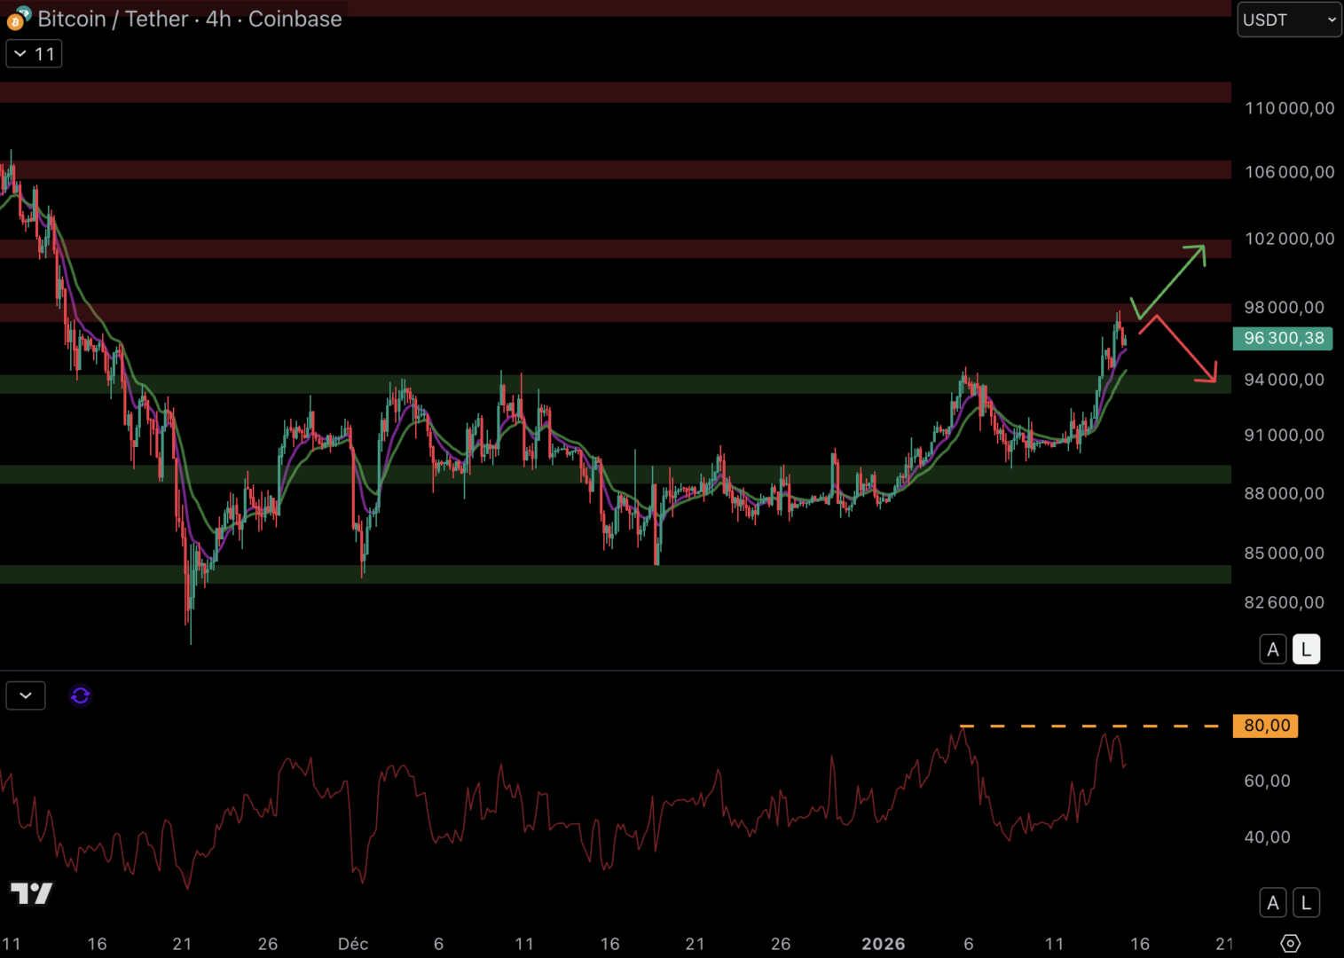Click the orange Bitcoin symbol logo
The width and height of the screenshot is (1344, 958).
pyautogui.click(x=15, y=21)
